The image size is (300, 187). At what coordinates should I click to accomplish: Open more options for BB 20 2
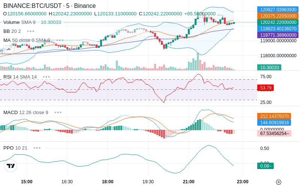tap(30, 31)
